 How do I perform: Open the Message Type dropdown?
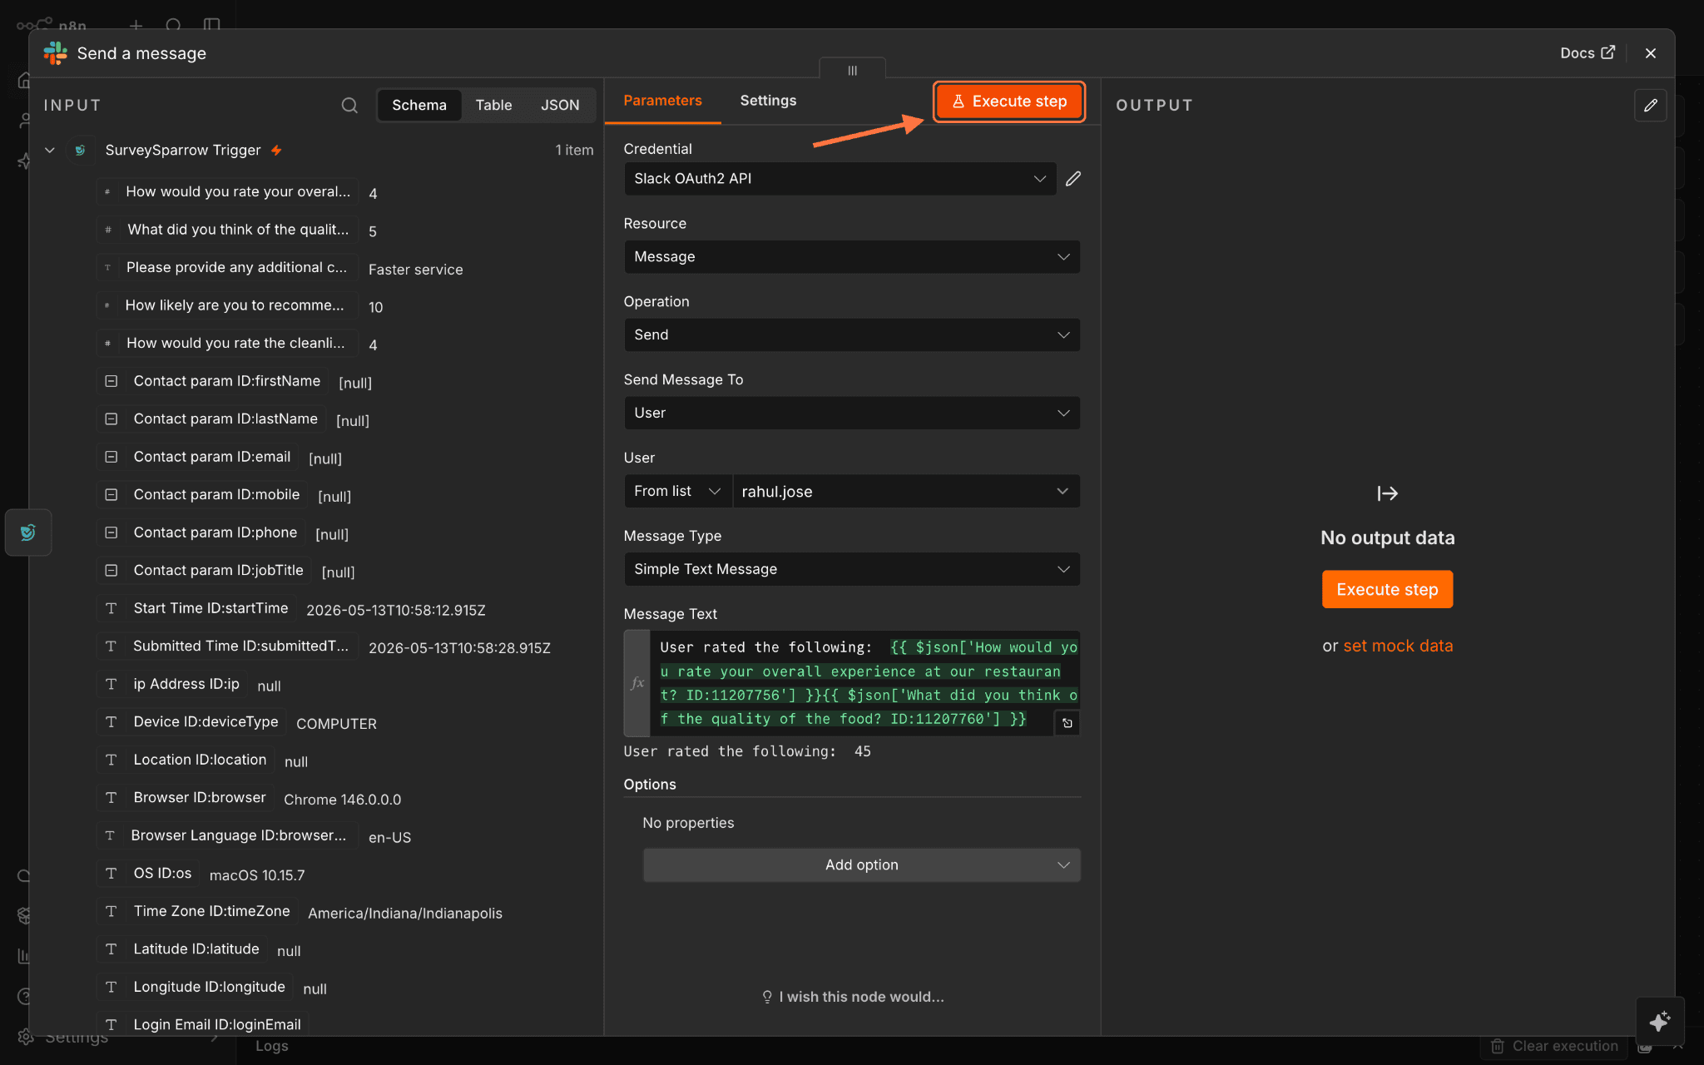click(x=851, y=569)
